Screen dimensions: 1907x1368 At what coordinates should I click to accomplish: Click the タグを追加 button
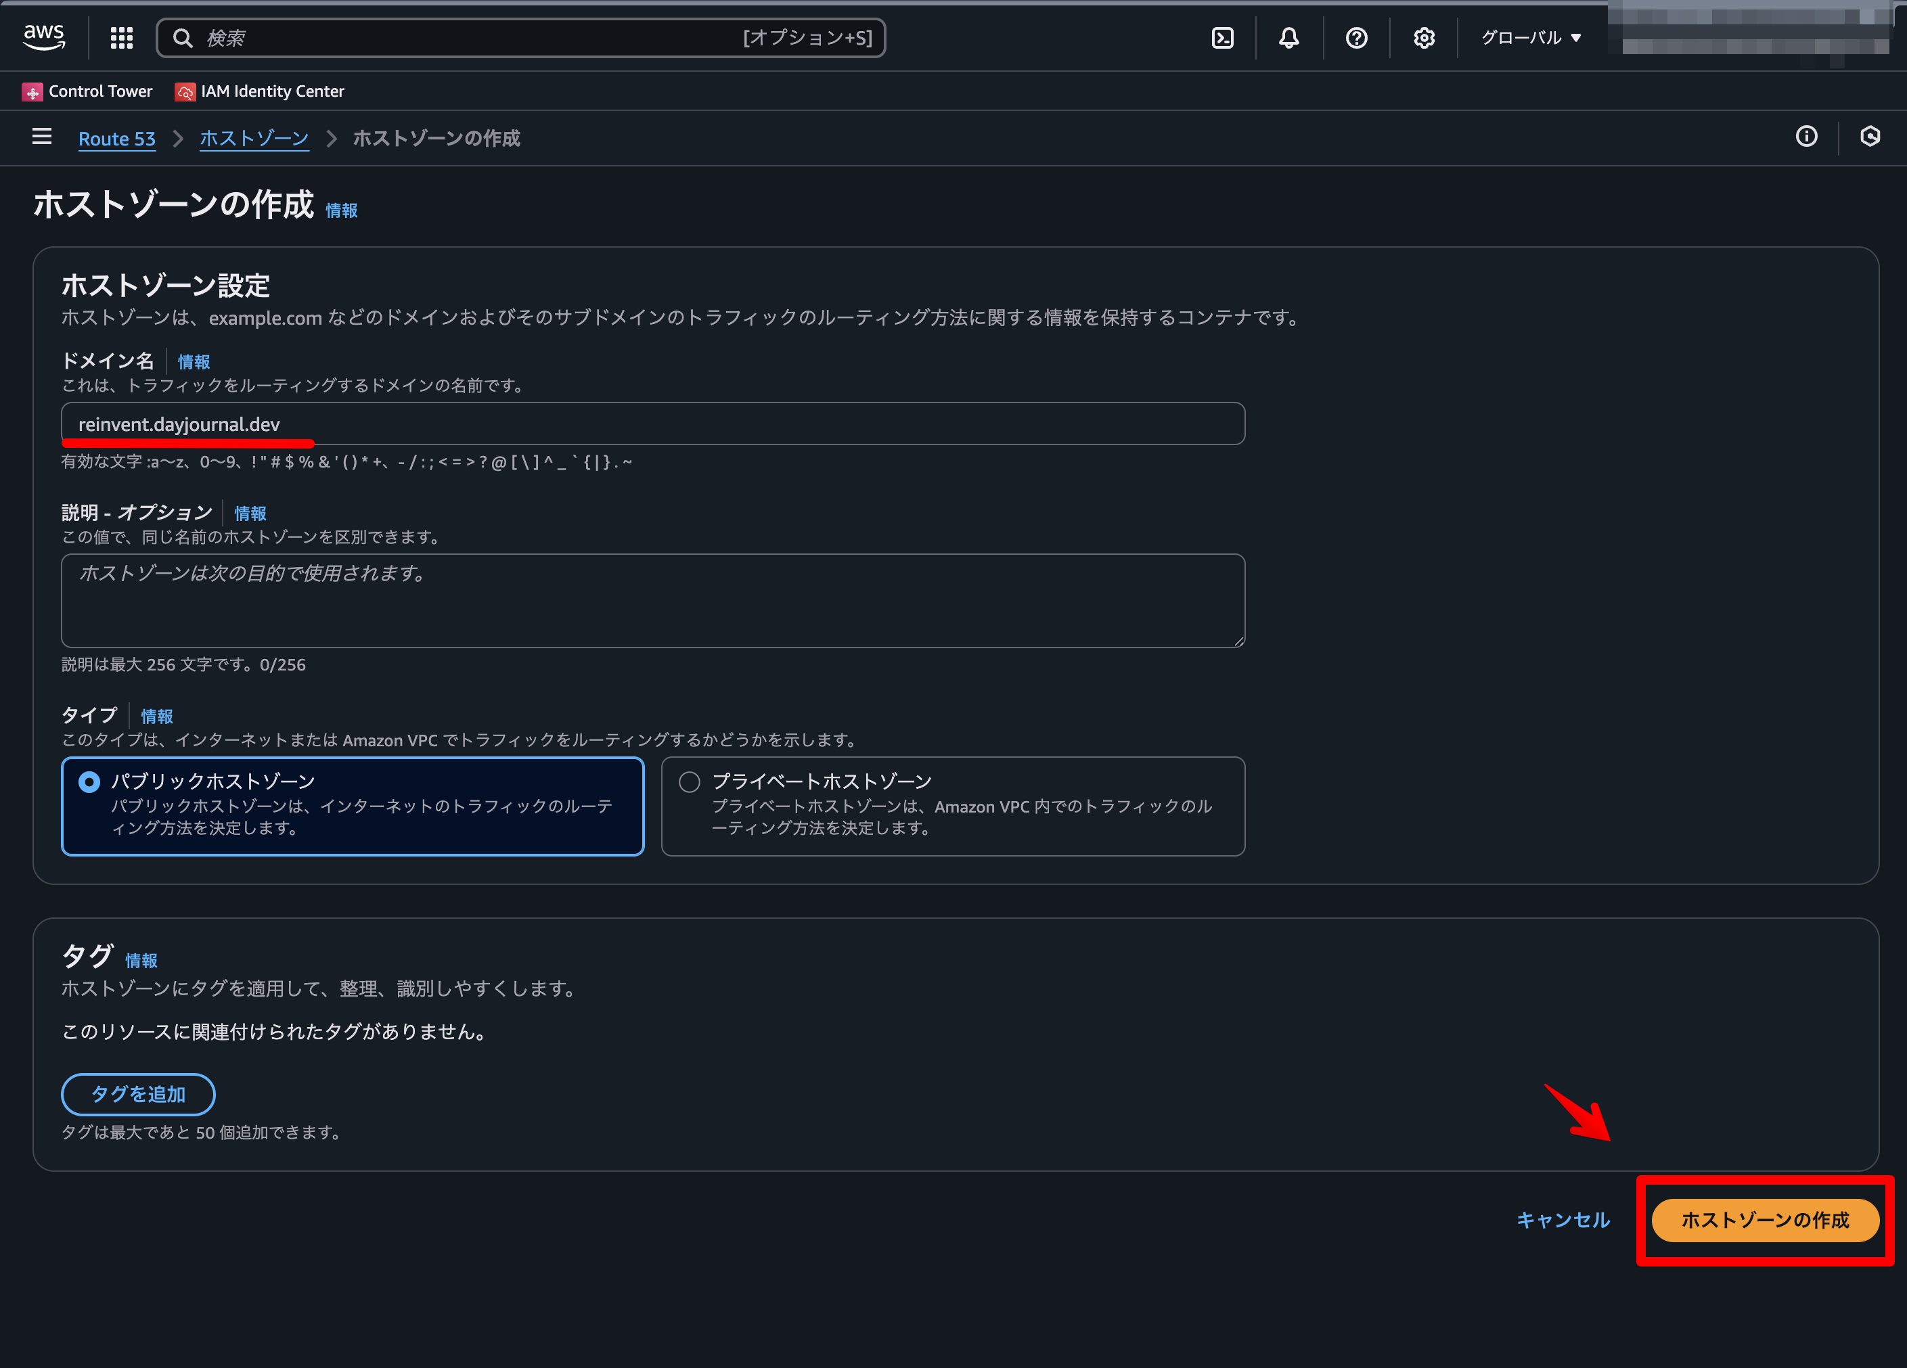[138, 1094]
